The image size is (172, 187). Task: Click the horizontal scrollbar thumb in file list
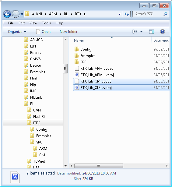point(99,166)
